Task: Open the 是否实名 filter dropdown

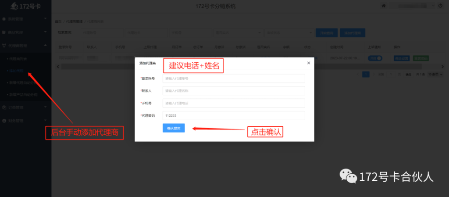Action: coord(238,32)
